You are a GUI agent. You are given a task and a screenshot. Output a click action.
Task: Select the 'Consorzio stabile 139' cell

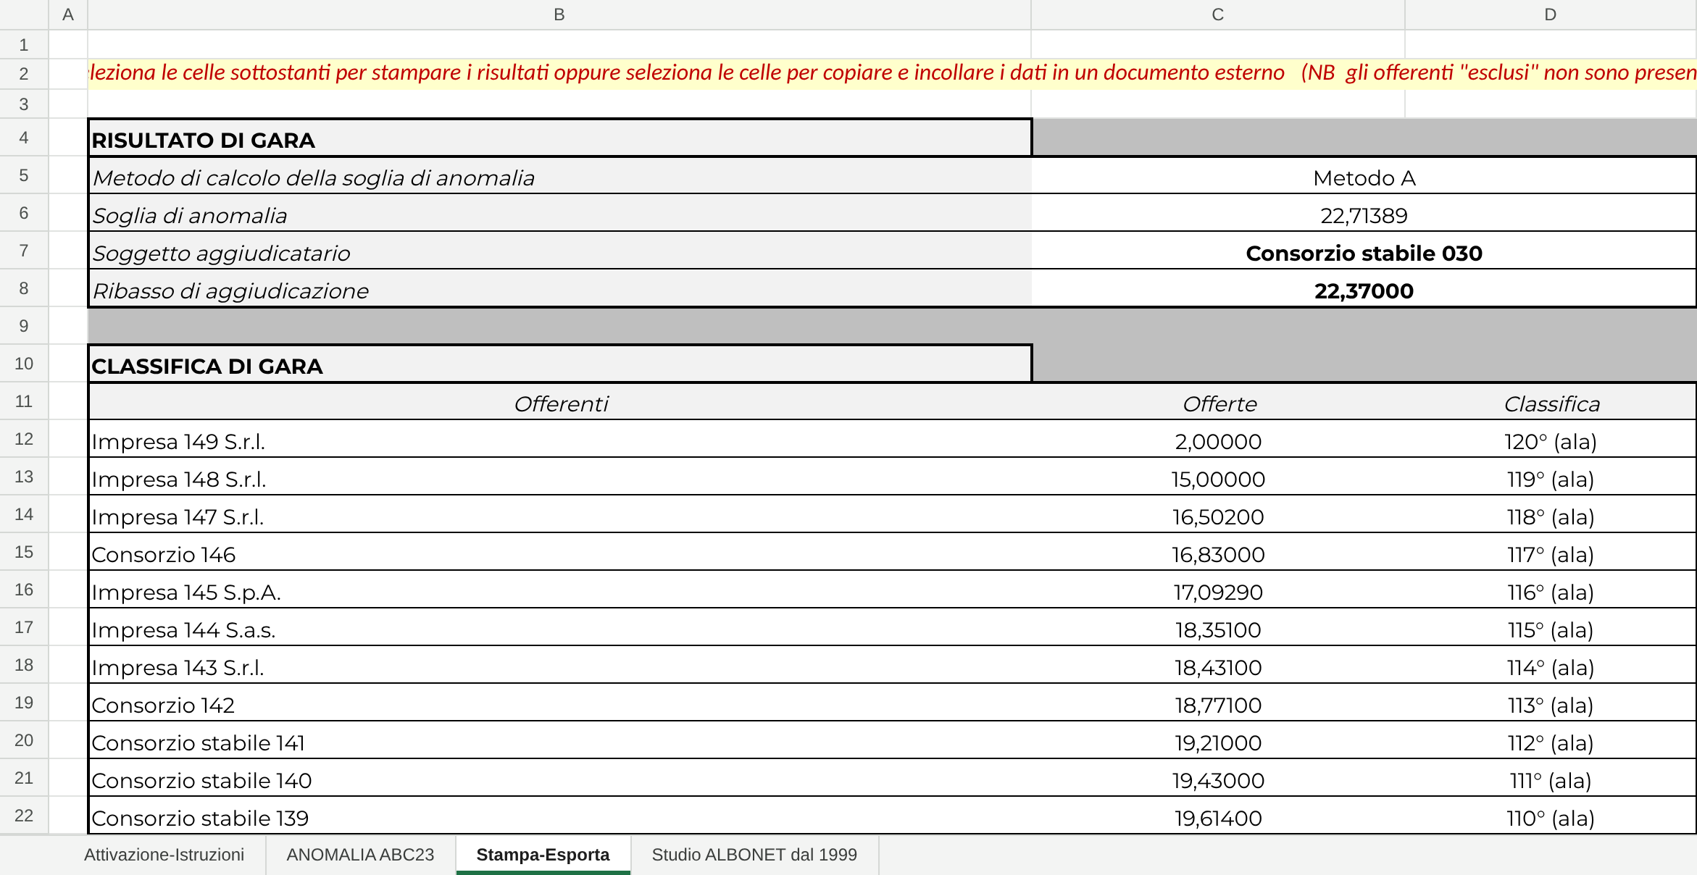(559, 816)
